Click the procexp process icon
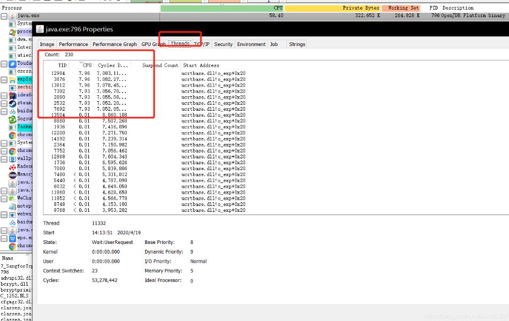This screenshot has height=321, width=509. click(13, 32)
